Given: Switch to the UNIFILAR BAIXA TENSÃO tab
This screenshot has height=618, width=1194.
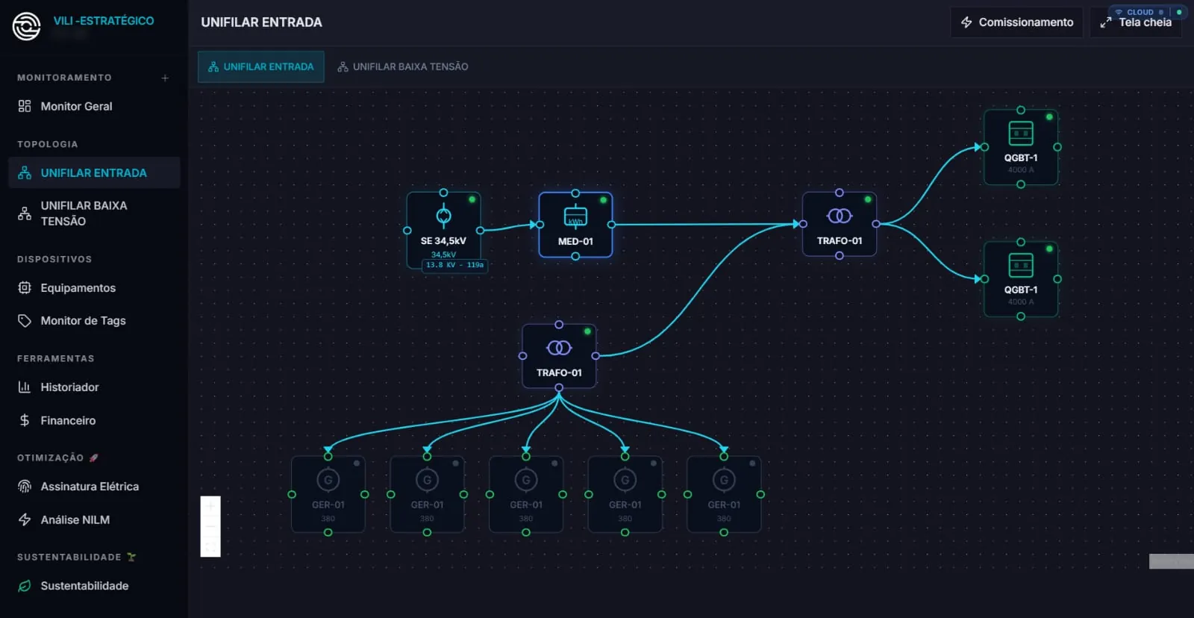Looking at the screenshot, I should click(403, 66).
